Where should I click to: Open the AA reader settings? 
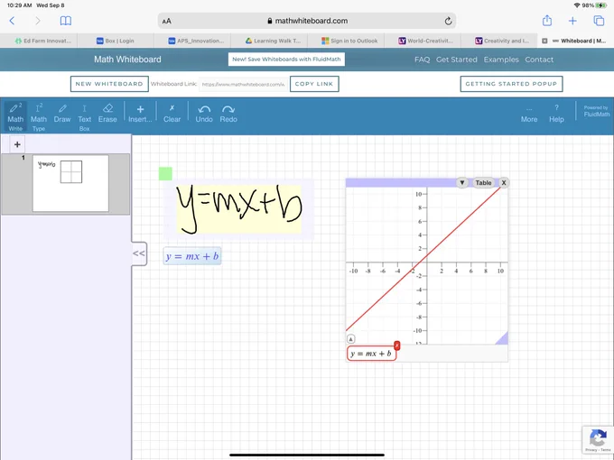167,21
